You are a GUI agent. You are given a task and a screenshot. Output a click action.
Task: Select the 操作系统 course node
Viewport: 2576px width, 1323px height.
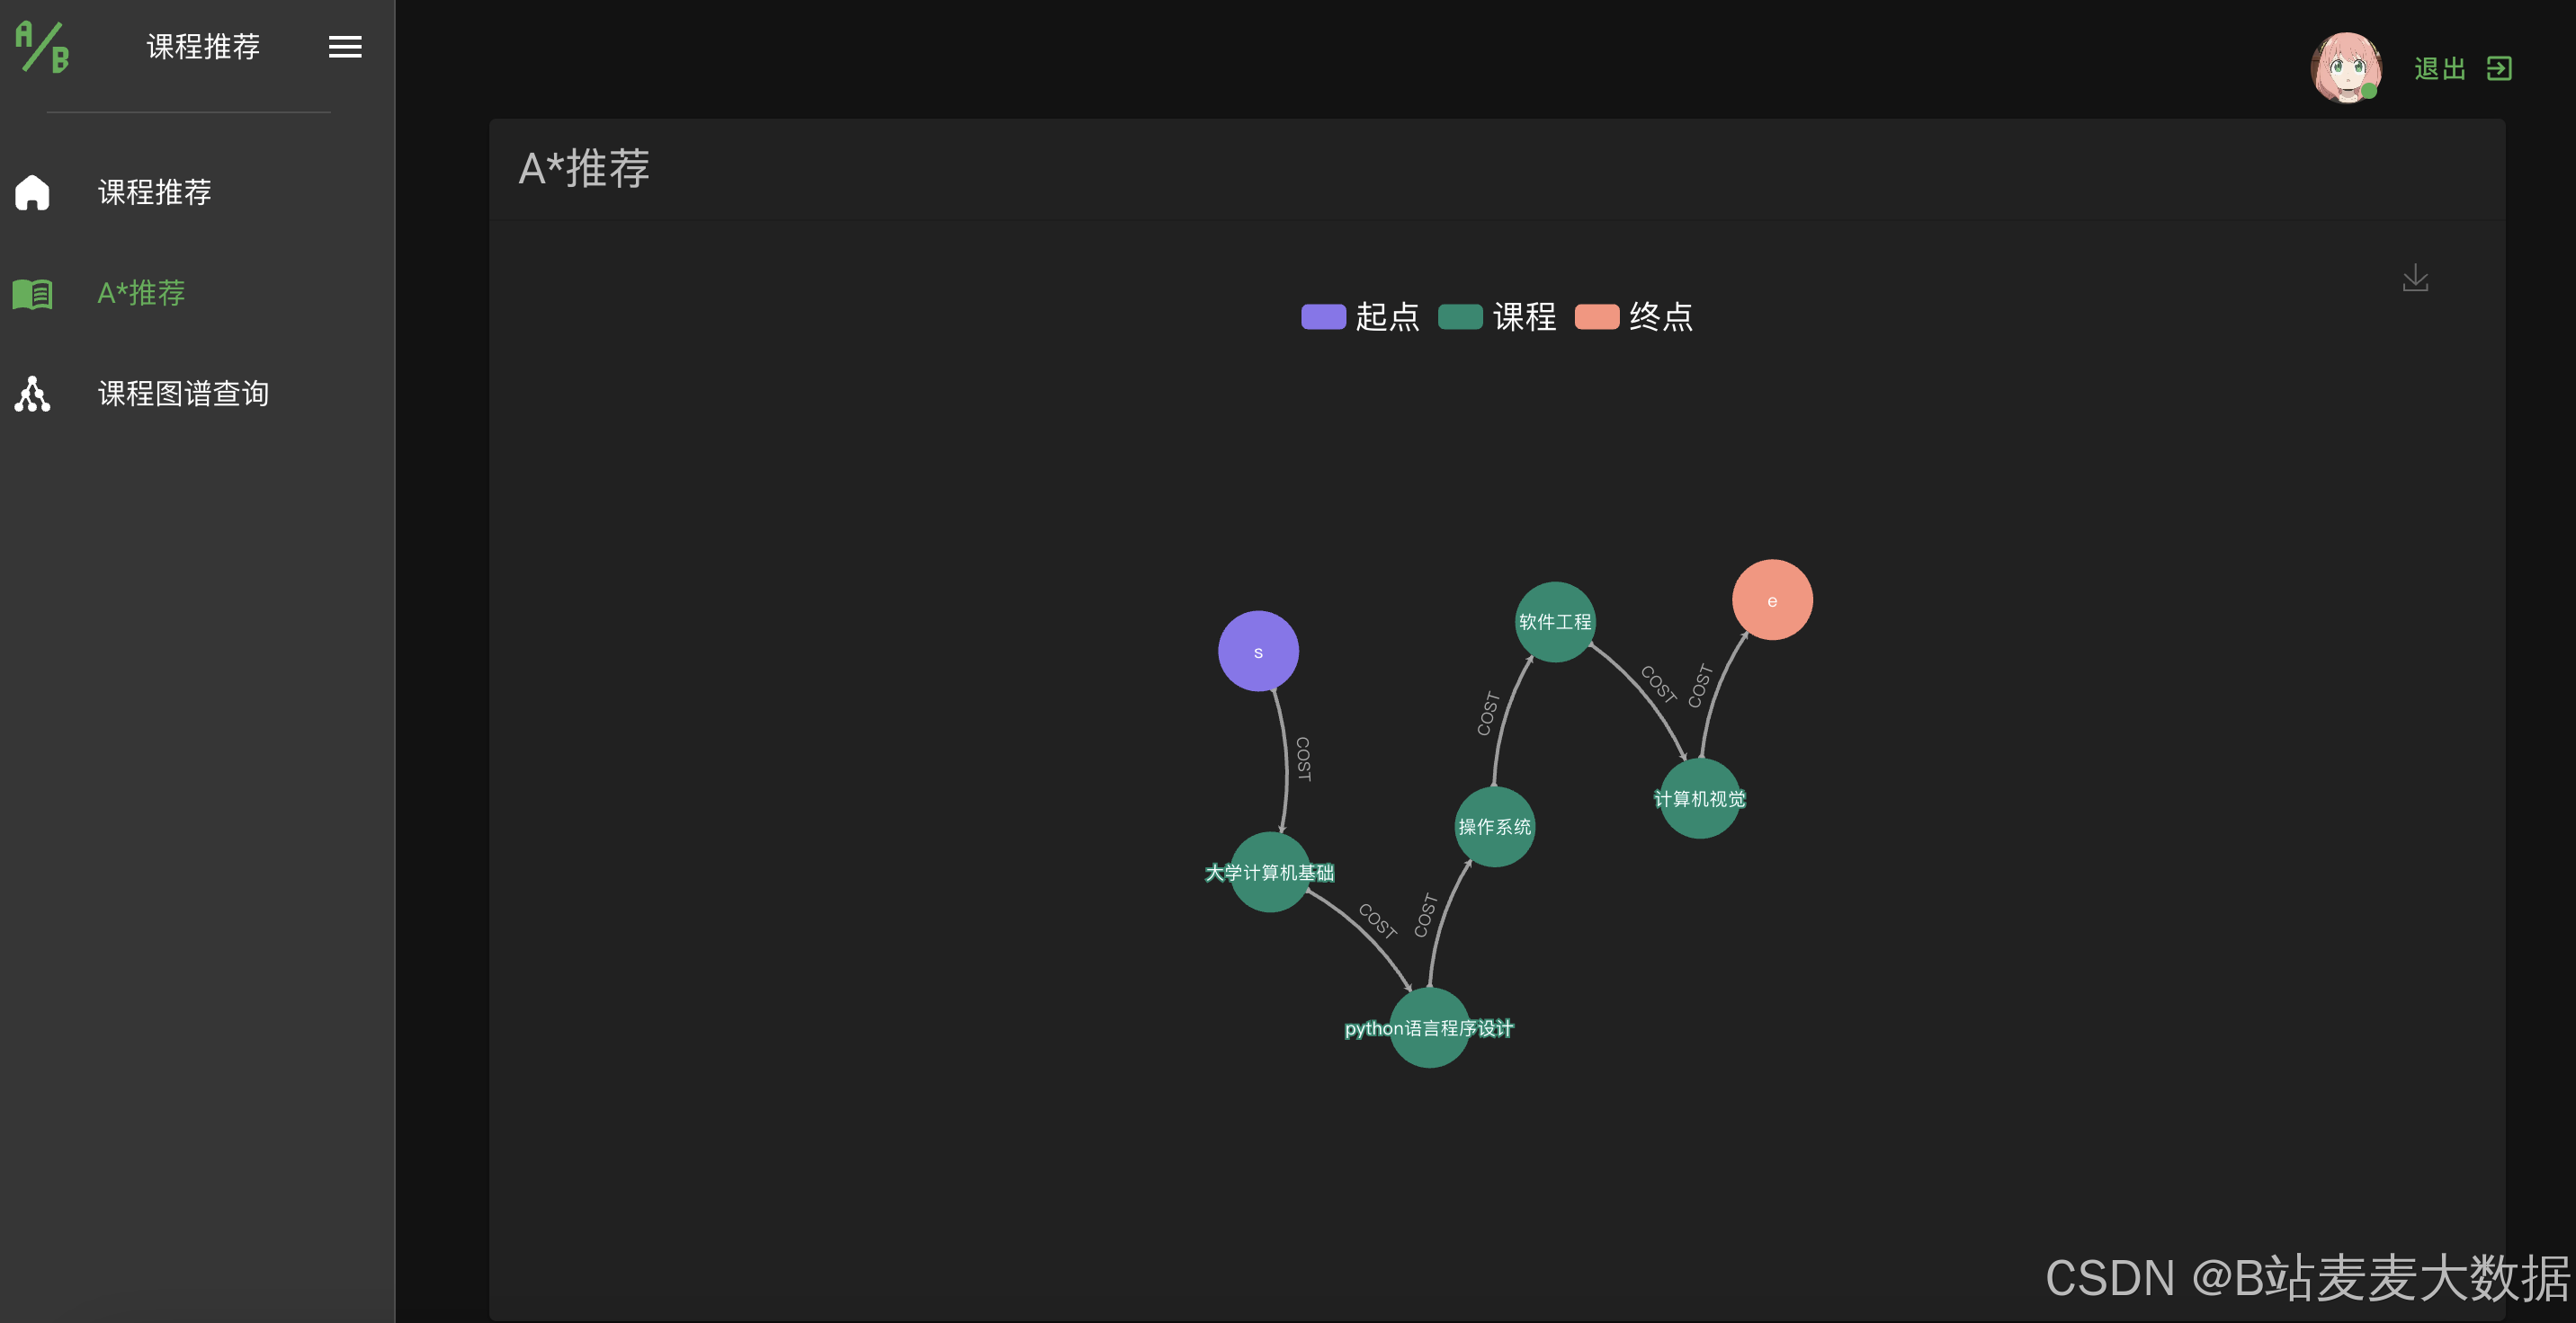click(x=1494, y=826)
